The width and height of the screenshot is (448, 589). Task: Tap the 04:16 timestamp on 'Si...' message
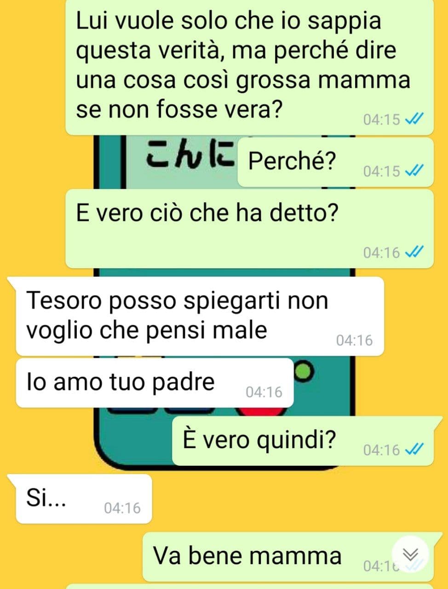tap(122, 508)
